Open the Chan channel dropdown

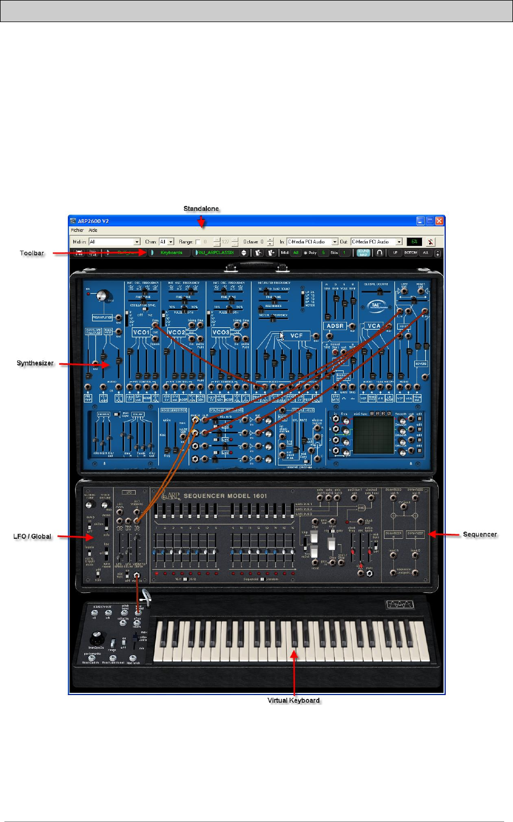tap(171, 242)
